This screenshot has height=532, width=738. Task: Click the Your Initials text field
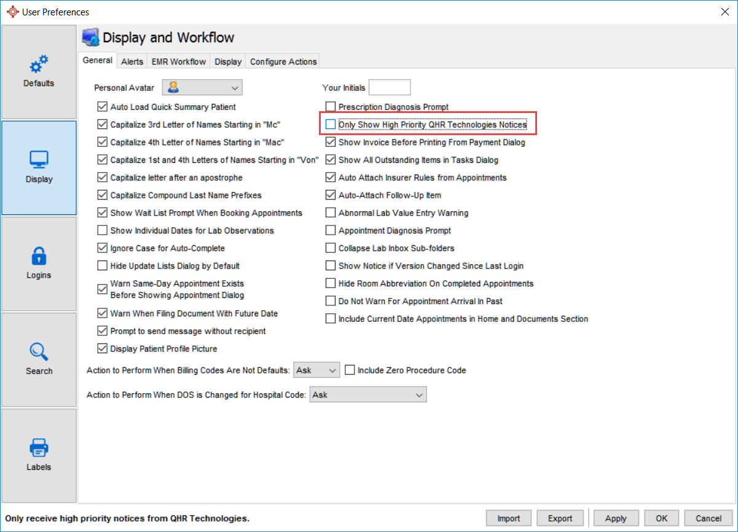point(390,87)
